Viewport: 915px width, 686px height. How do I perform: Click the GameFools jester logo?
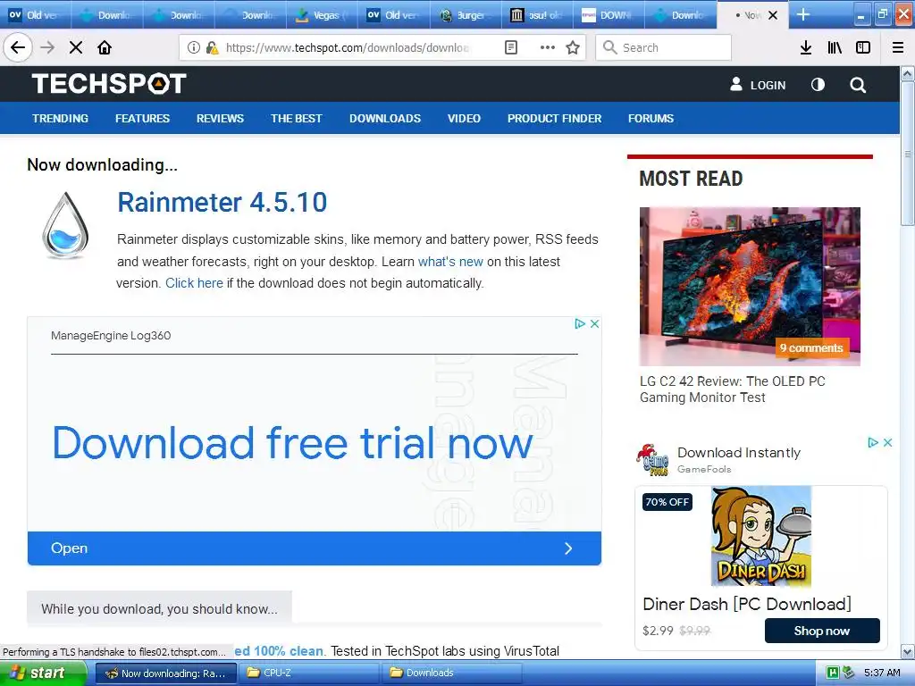[x=652, y=460]
